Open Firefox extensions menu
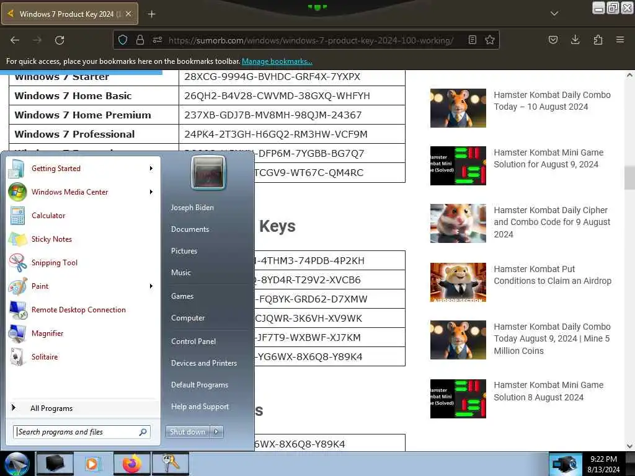This screenshot has height=476, width=635. [598, 40]
